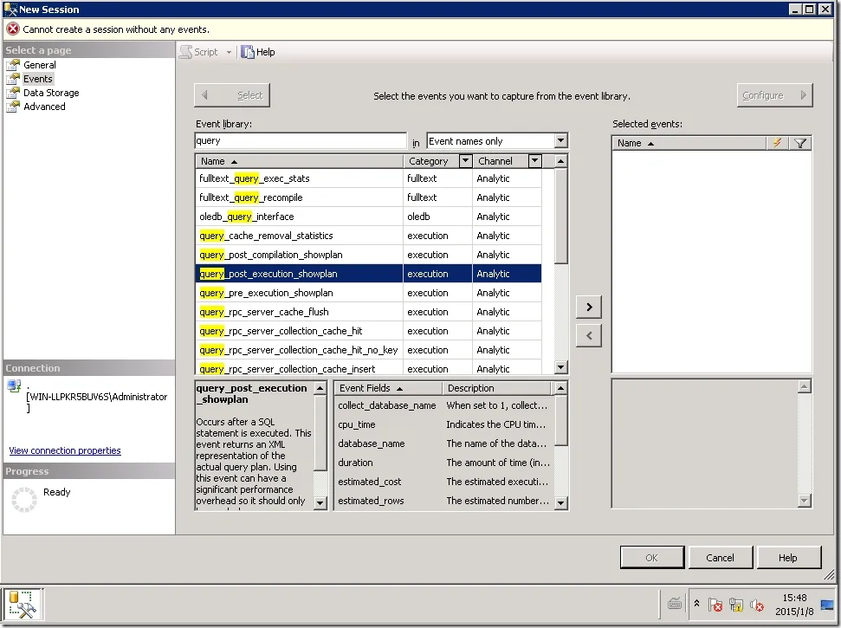
Task: Click the SSMS taskbar application icon
Action: (23, 605)
